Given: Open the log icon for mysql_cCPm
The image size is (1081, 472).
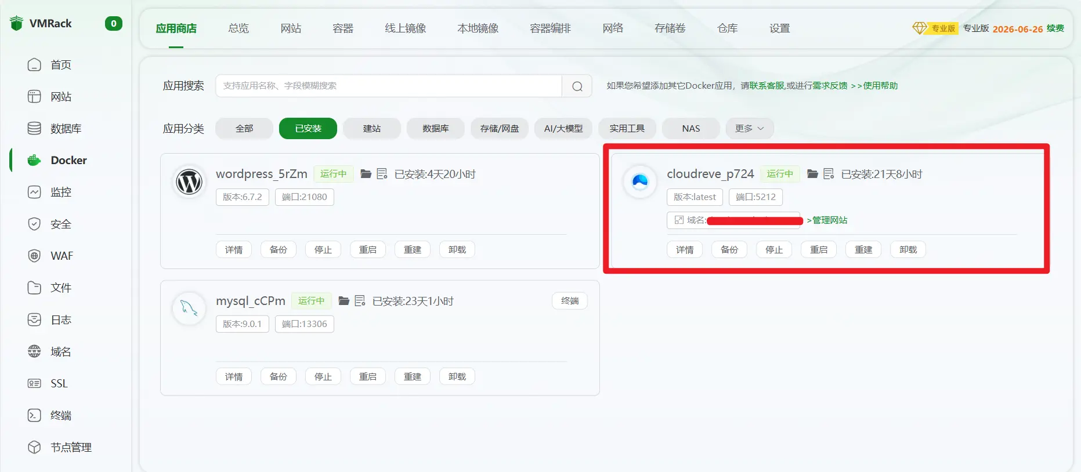Looking at the screenshot, I should (360, 301).
